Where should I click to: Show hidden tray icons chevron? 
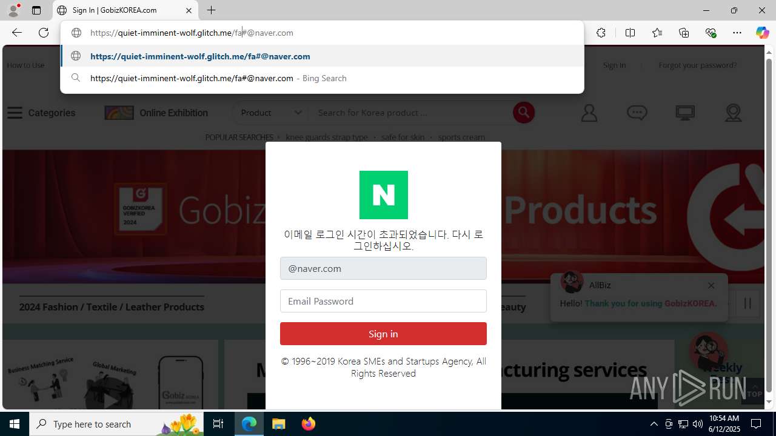654,424
